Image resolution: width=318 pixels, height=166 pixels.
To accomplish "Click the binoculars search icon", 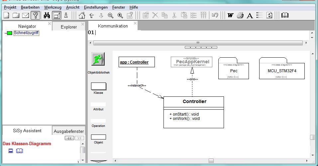I will [x=47, y=15].
